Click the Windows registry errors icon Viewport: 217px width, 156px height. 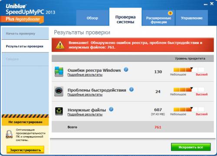pyautogui.click(x=59, y=72)
